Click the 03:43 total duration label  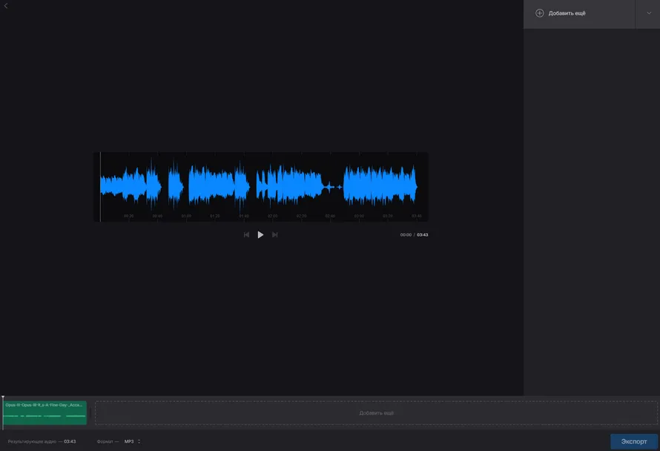point(422,234)
